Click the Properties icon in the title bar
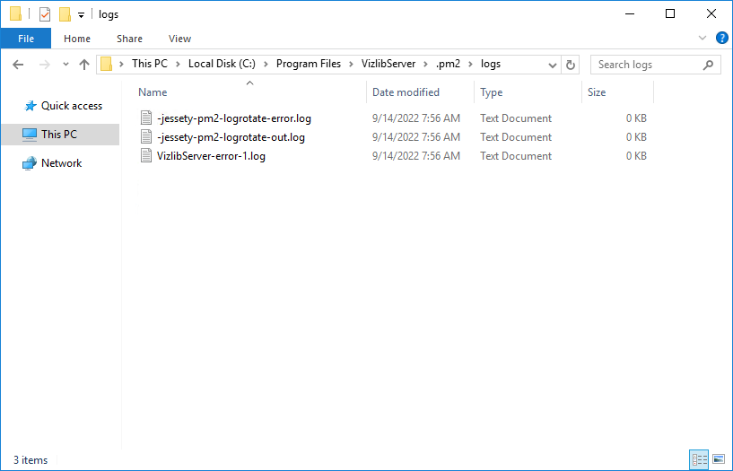Screen dimensions: 733x471 [x=44, y=14]
